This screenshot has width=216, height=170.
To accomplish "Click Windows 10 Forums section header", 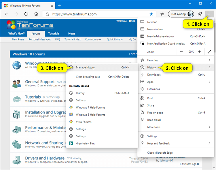I will [29, 54].
